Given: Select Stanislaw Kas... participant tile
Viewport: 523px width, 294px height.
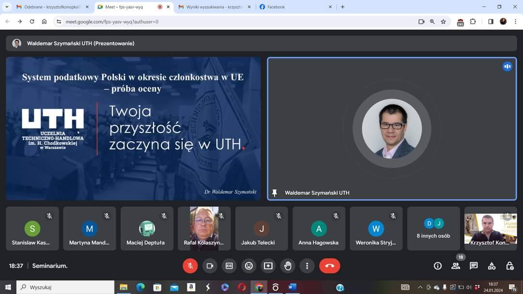Looking at the screenshot, I should pos(32,228).
